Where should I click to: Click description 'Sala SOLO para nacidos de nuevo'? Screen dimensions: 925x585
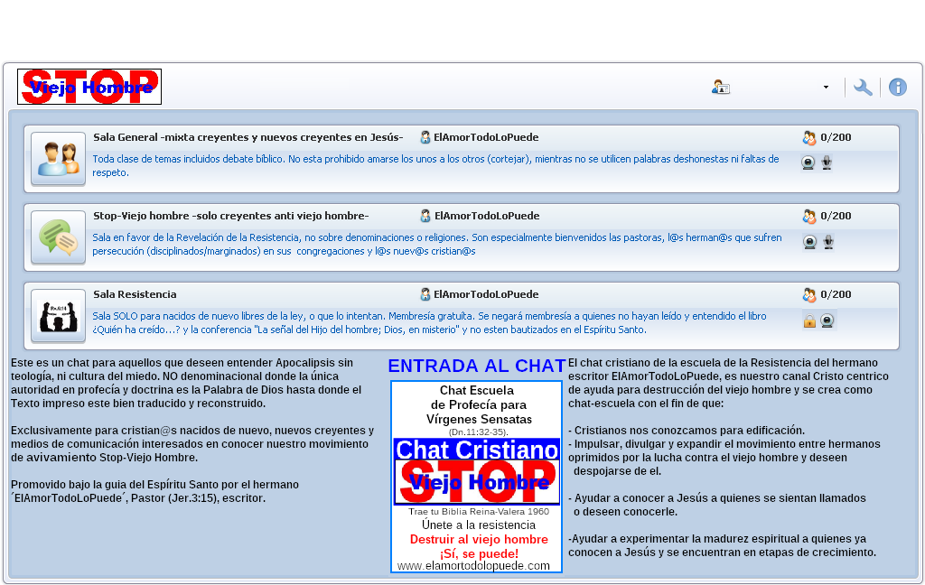coord(429,322)
